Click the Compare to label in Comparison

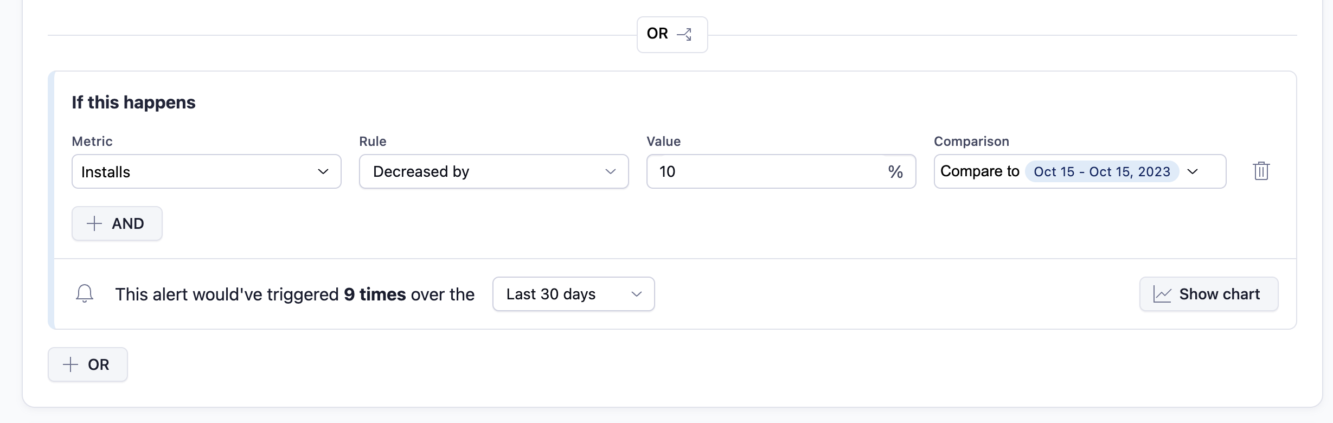coord(979,171)
